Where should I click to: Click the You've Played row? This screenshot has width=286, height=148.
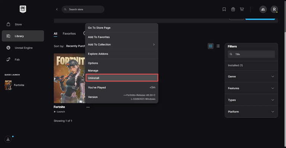(x=122, y=87)
